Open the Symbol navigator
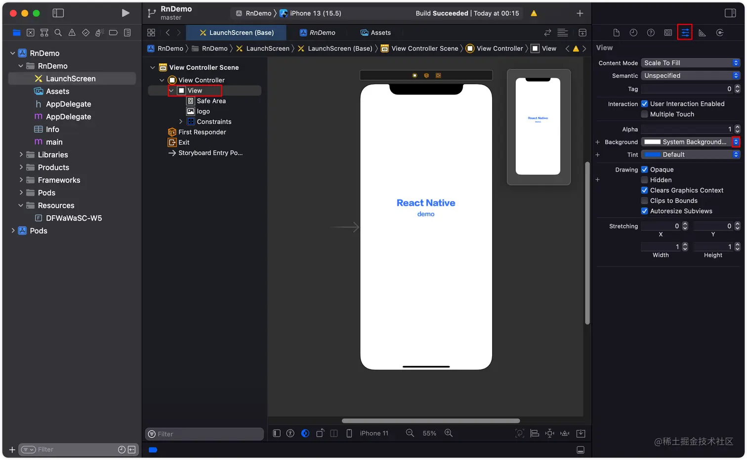The height and width of the screenshot is (460, 747). point(44,33)
